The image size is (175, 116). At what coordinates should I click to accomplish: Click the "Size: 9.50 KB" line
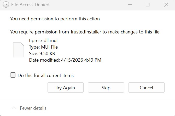coord(42,54)
